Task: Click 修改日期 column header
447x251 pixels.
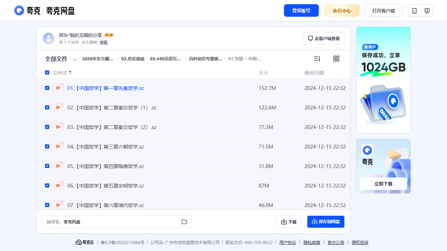Action: (x=314, y=73)
